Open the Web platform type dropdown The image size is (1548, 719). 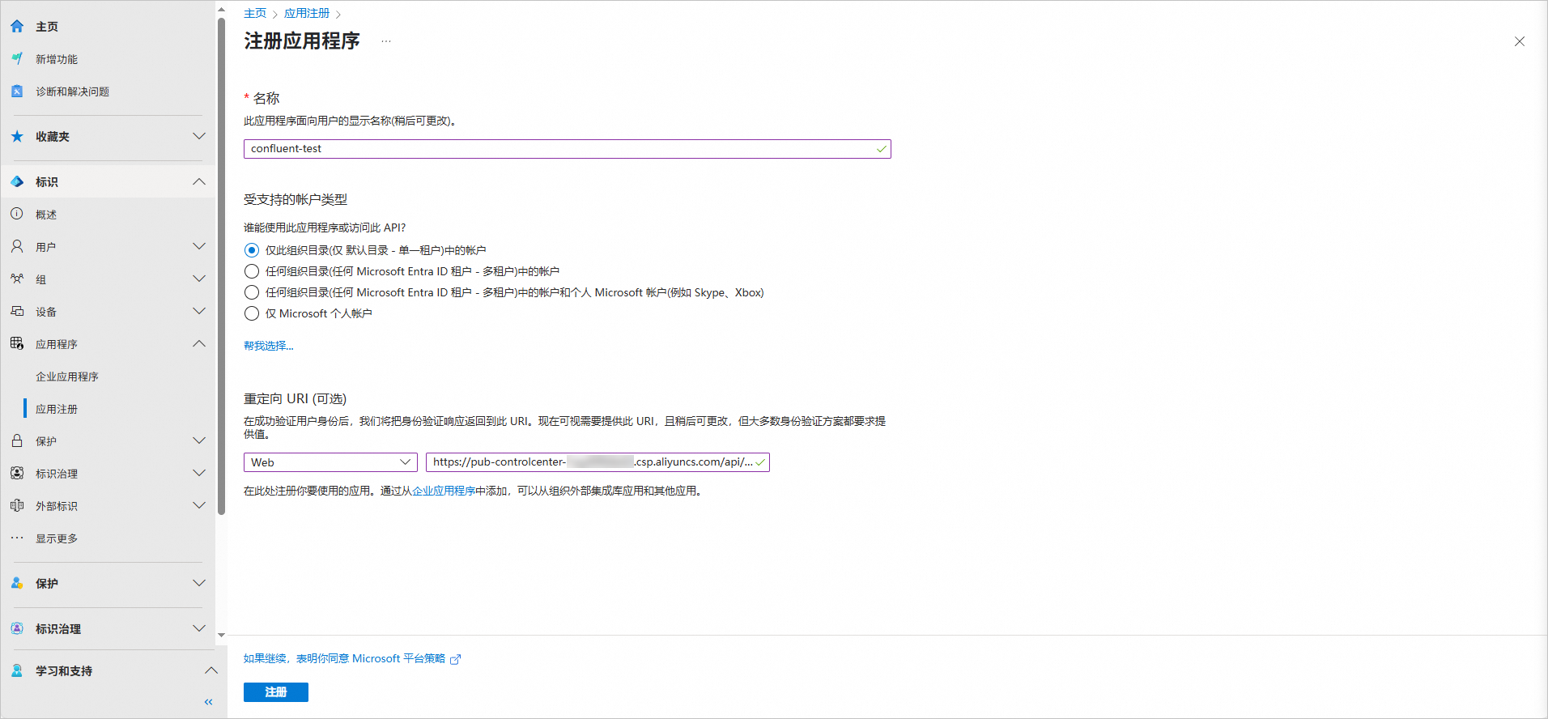point(330,462)
